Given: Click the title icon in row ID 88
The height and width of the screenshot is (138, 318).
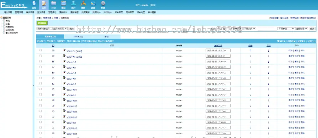Looking at the screenshot, I should [x=64, y=61].
